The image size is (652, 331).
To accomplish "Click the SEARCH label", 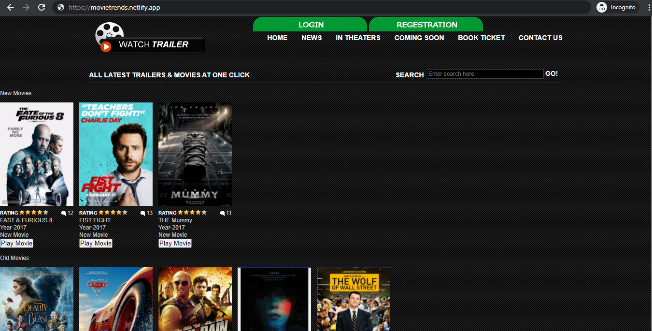I will pos(410,75).
